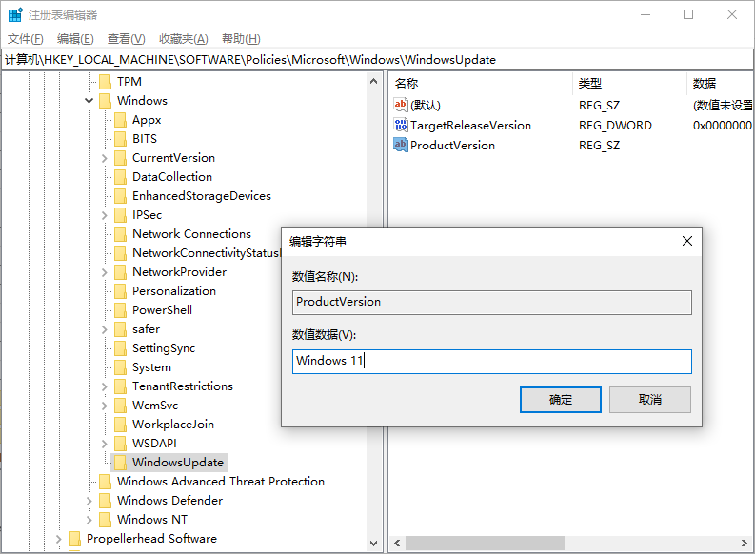
Task: Click the TPM folder icon
Action: (105, 82)
